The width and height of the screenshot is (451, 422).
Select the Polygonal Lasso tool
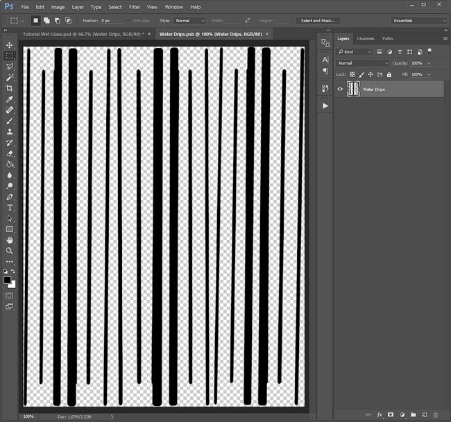click(10, 67)
